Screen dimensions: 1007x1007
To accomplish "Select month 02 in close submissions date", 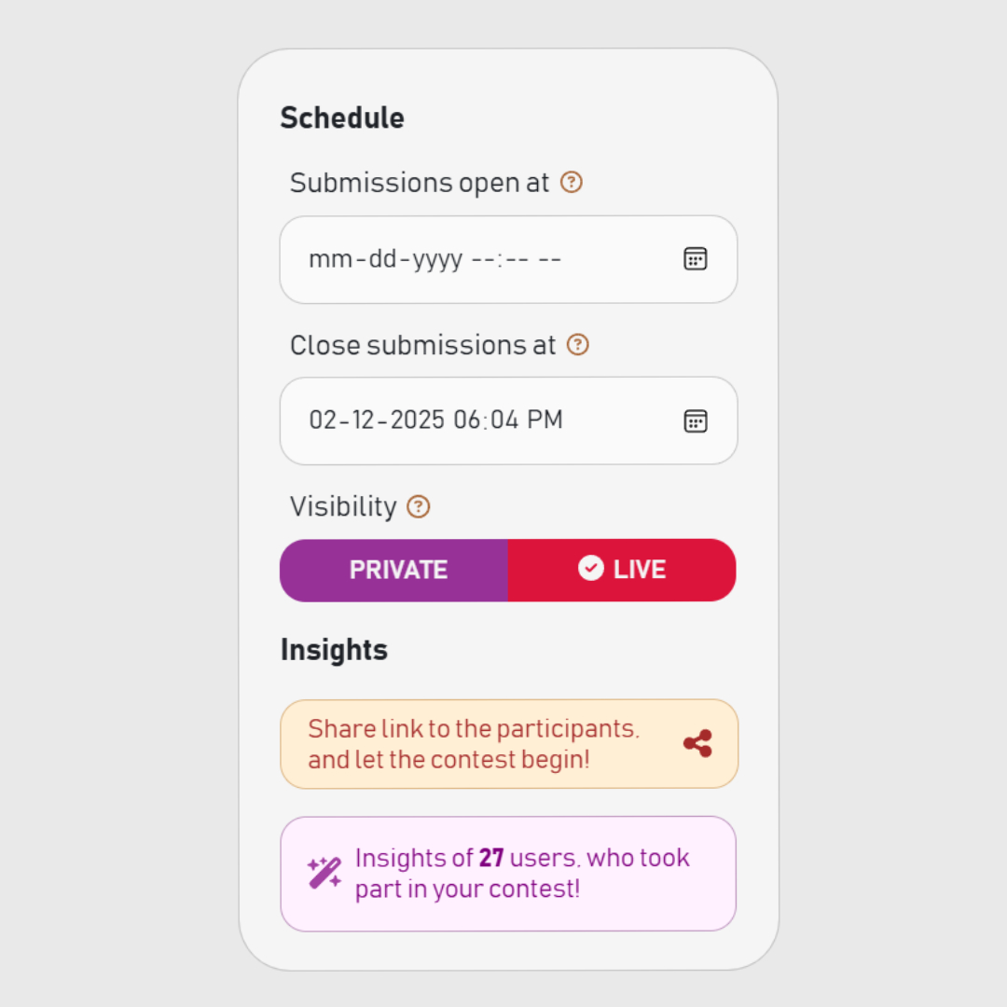I will (323, 420).
